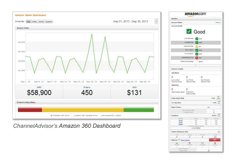Click the Repricer red Errored icon
232x162 pixels.
point(215,144)
